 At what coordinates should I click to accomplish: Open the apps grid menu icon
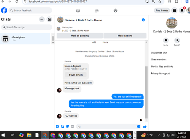point(174,10)
